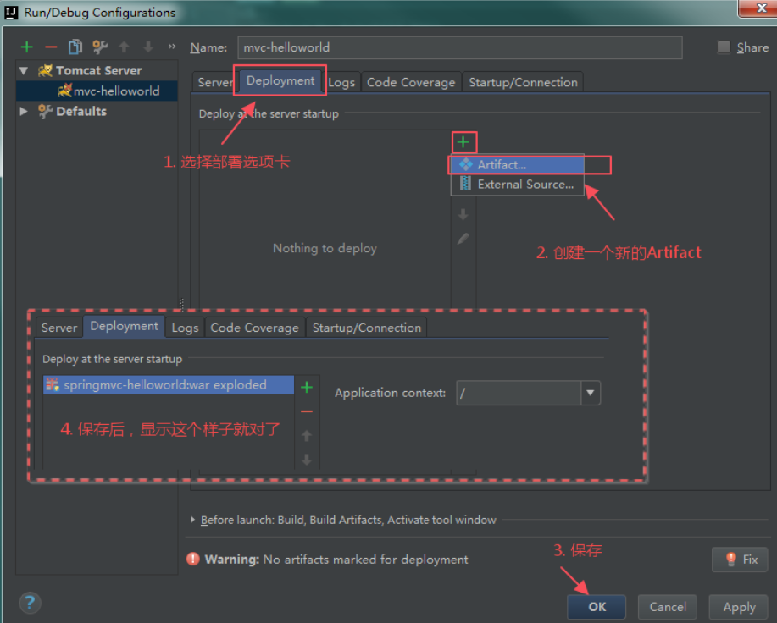Copy configuration icon in toolbar
The height and width of the screenshot is (623, 777).
pos(75,47)
